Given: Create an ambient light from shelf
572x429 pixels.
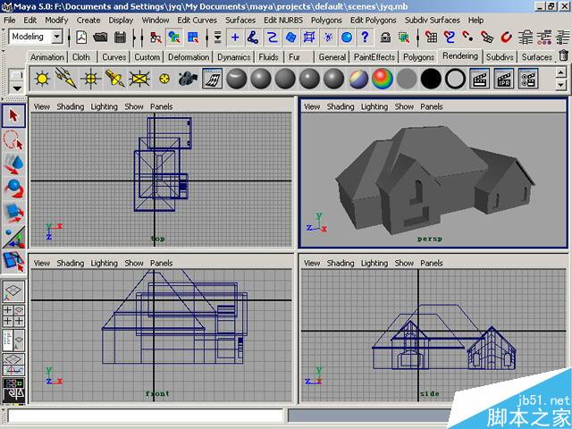Looking at the screenshot, I should (42, 79).
